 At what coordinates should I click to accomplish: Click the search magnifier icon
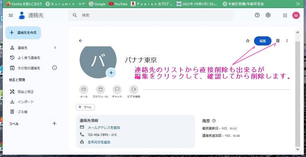[75, 15]
